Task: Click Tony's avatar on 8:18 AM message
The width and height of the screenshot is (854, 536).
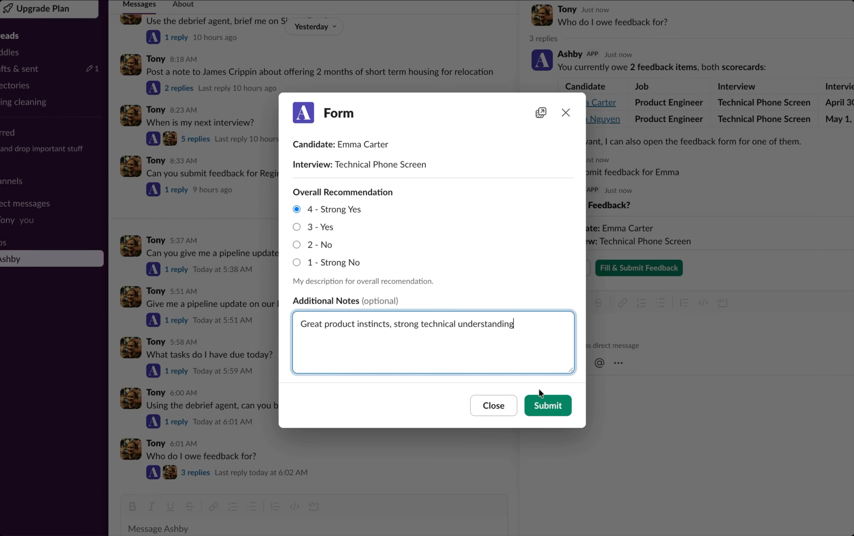Action: (131, 65)
